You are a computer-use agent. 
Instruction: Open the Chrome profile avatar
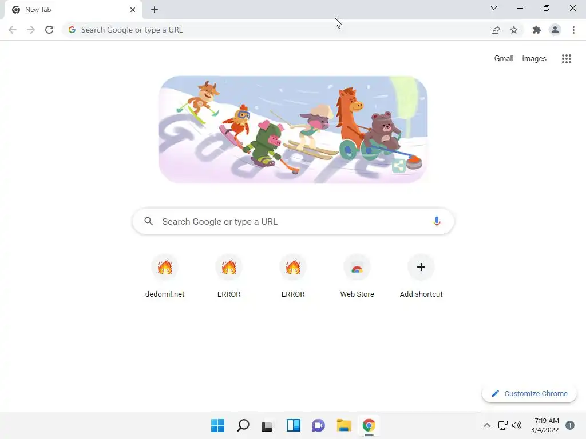555,30
